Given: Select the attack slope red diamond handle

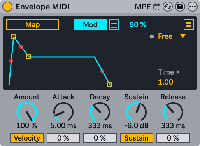Looking at the screenshot, I should tap(11, 61).
